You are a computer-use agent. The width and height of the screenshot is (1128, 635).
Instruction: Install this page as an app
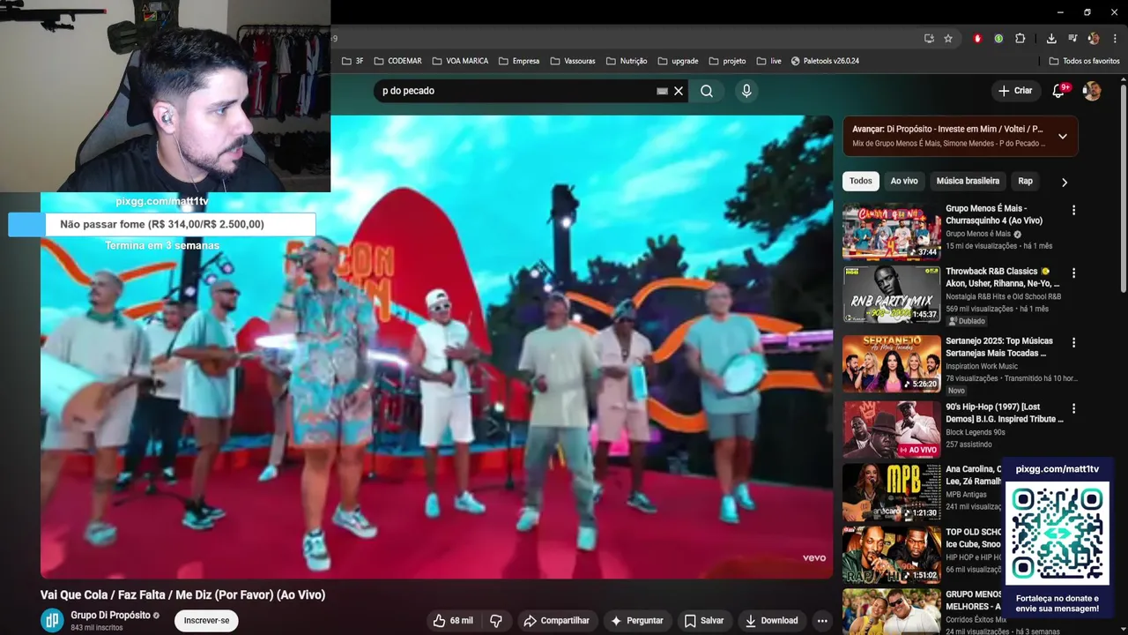tap(929, 39)
